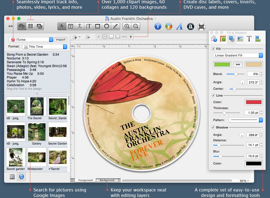The height and width of the screenshot is (198, 270).
Task: Open the Linear Gradient Fill dropdown
Action: click(x=238, y=55)
